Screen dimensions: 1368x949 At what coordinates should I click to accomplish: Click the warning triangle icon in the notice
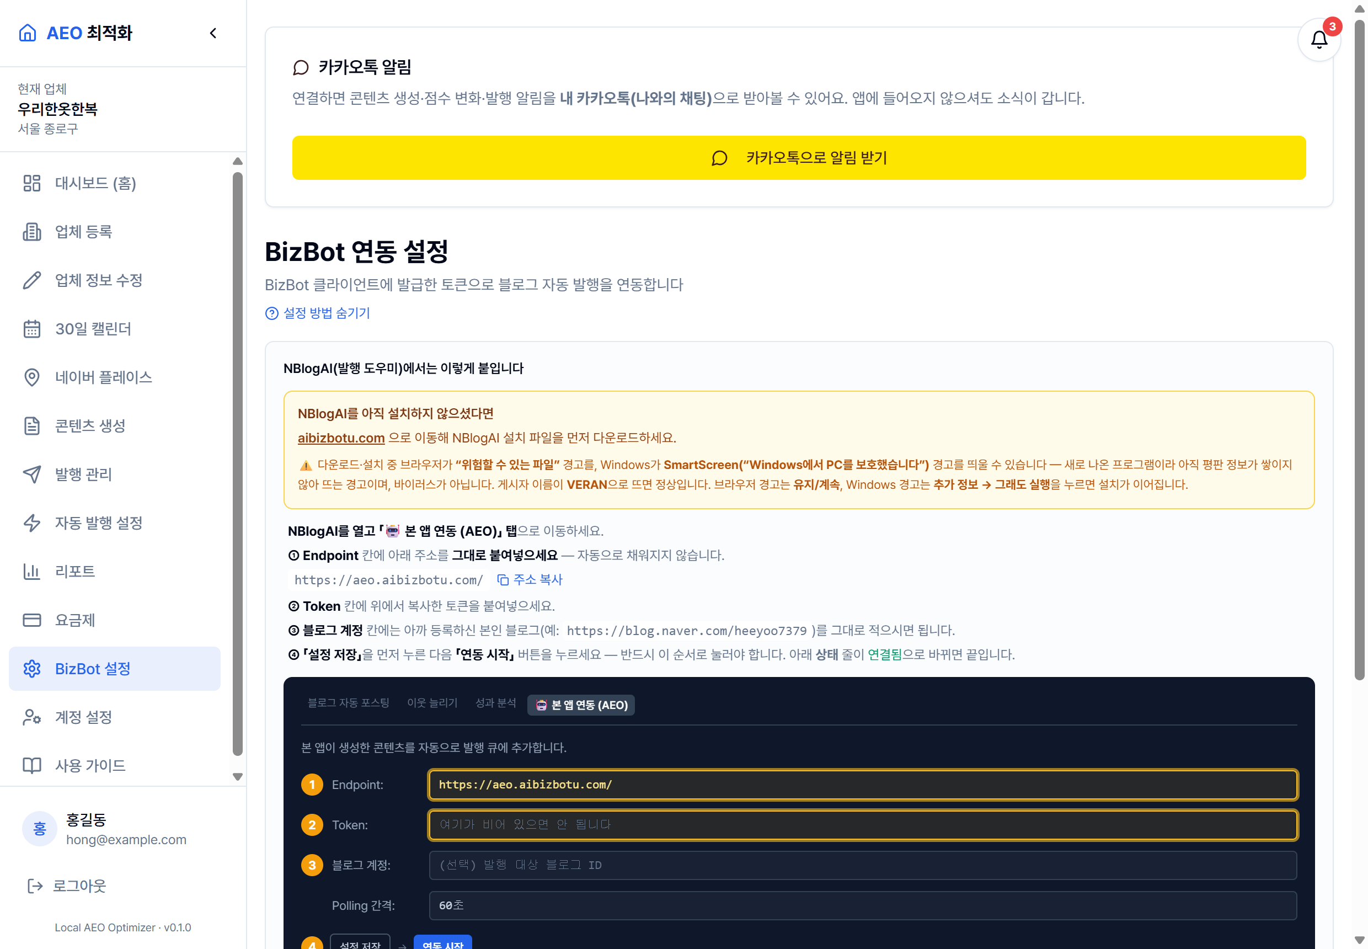tap(306, 466)
